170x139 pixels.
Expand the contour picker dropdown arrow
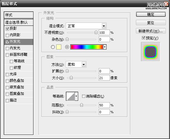click(76, 96)
